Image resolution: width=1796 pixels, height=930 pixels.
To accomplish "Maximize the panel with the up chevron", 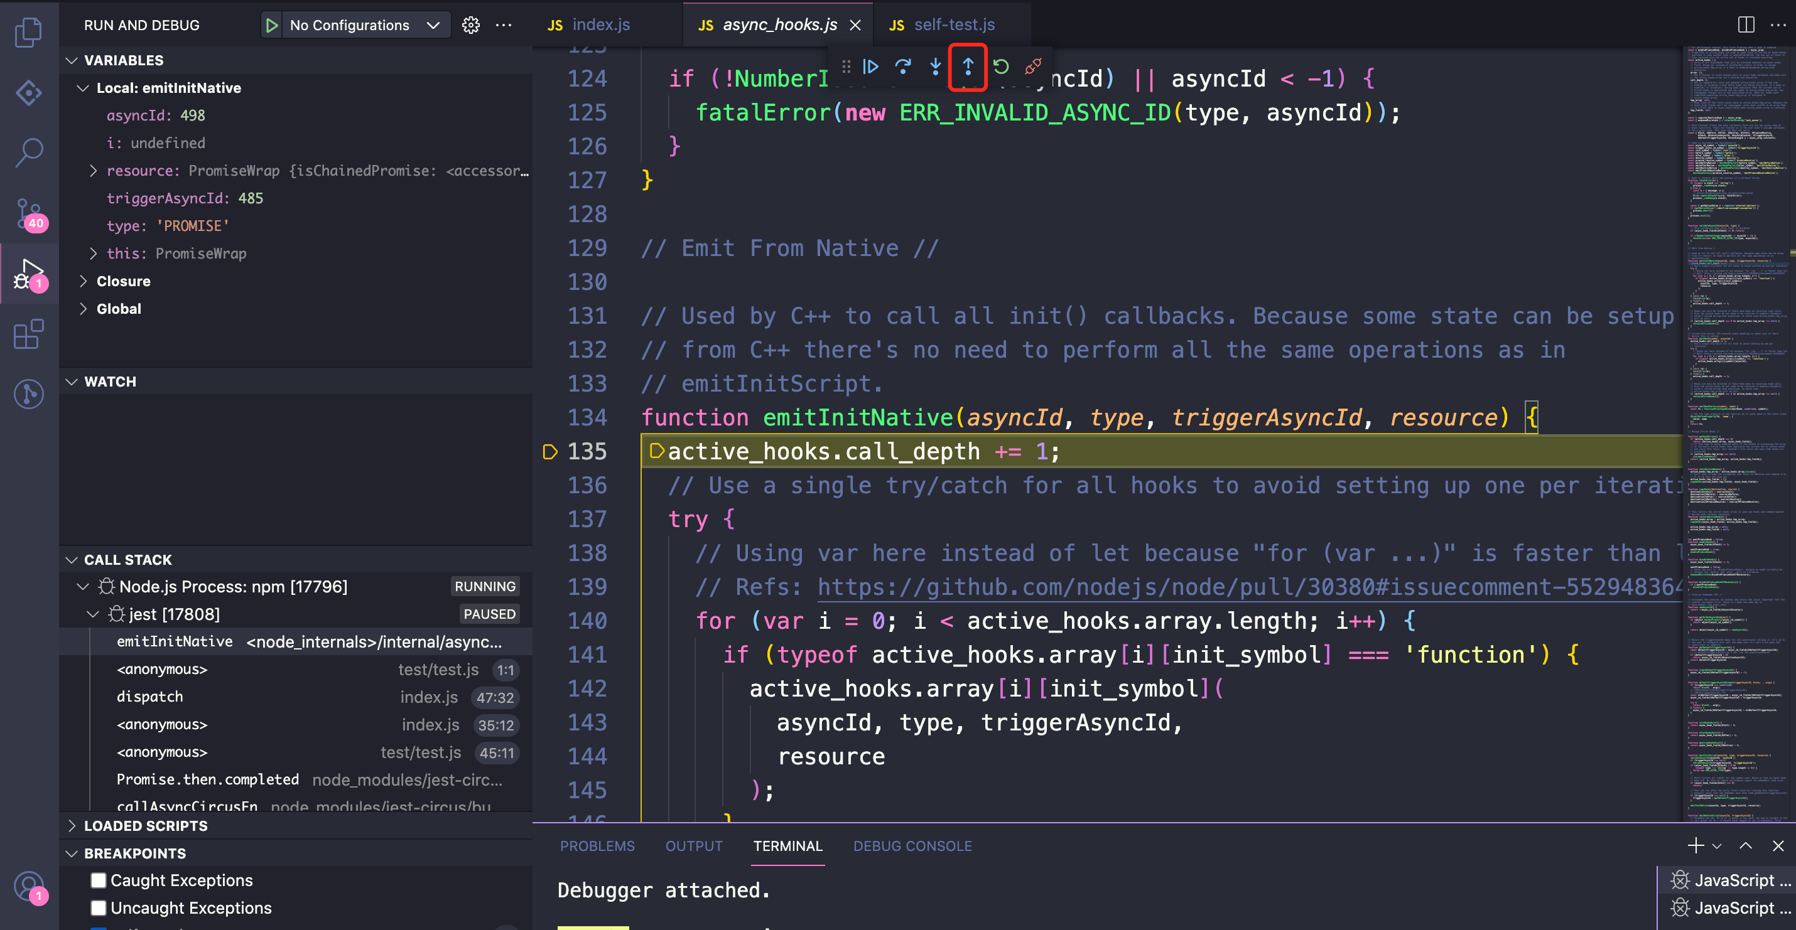I will coord(1746,845).
